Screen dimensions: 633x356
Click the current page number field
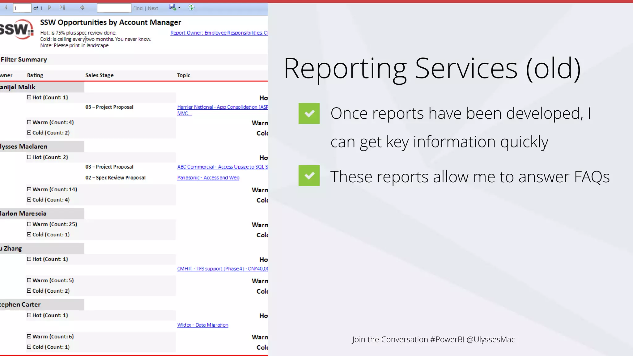[22, 8]
